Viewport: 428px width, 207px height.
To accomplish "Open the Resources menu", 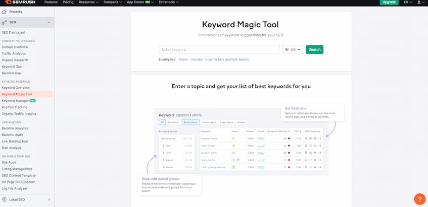I will 88,2.
